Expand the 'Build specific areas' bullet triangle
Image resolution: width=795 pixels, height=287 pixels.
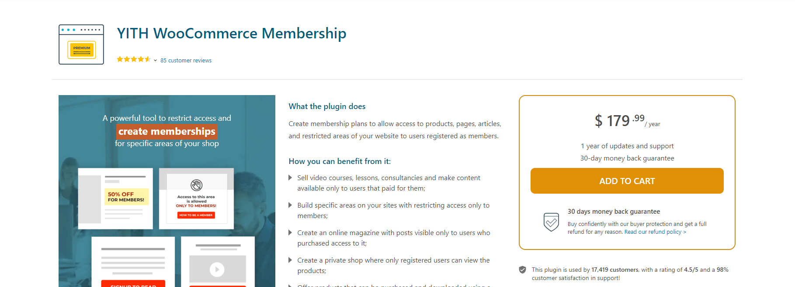(290, 205)
